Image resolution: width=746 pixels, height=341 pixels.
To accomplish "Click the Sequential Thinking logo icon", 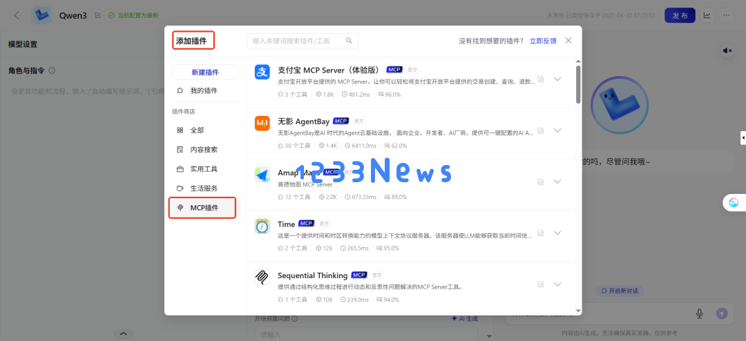I will pyautogui.click(x=262, y=277).
